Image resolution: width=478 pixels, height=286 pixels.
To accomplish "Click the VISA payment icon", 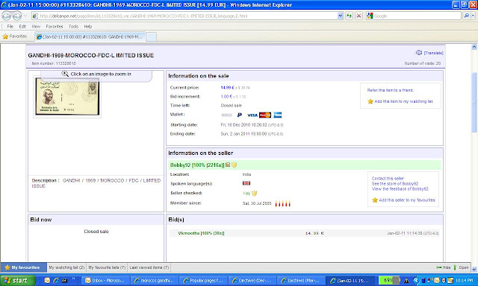I will coord(252,115).
